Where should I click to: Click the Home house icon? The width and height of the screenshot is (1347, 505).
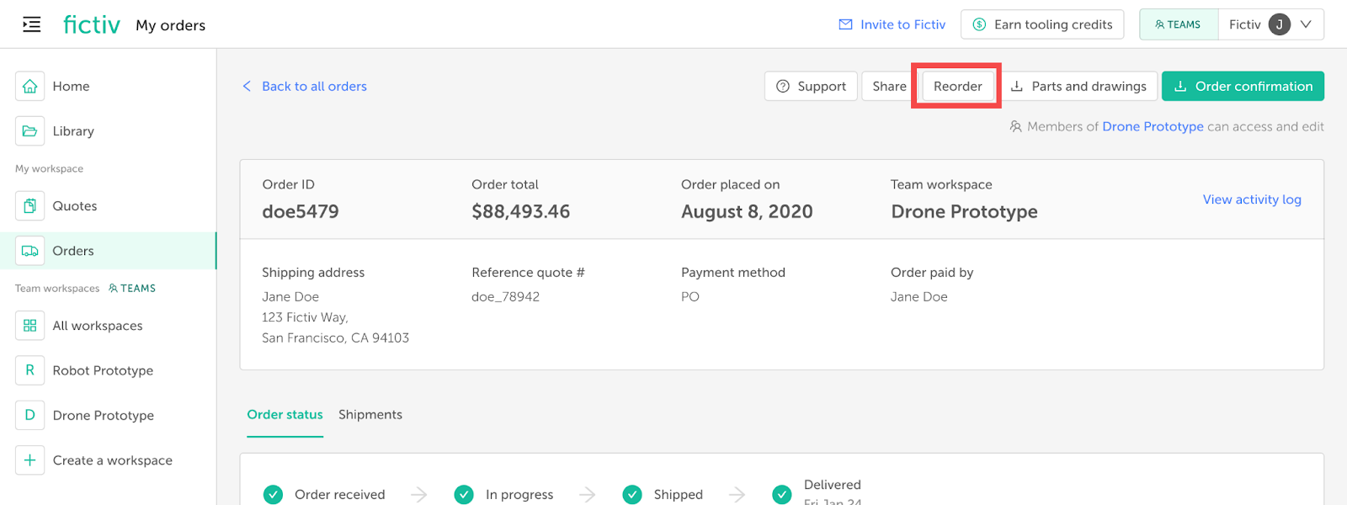click(30, 86)
